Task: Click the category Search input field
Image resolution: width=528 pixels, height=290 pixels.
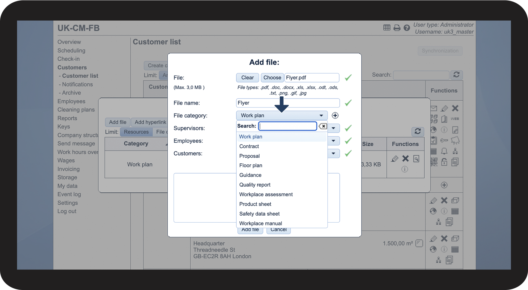Action: click(287, 126)
